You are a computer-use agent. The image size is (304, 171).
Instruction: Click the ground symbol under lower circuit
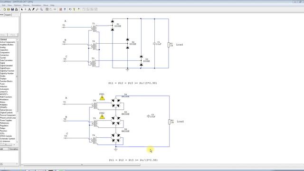coord(116,149)
